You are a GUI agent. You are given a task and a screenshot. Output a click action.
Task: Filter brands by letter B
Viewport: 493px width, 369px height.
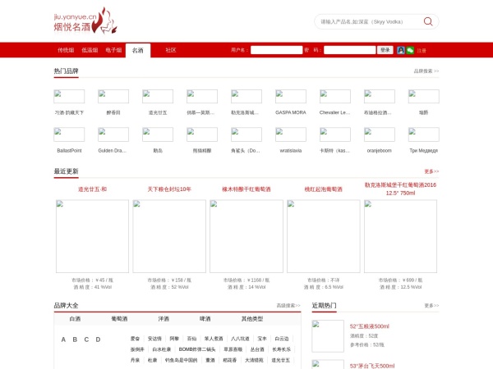click(x=75, y=339)
